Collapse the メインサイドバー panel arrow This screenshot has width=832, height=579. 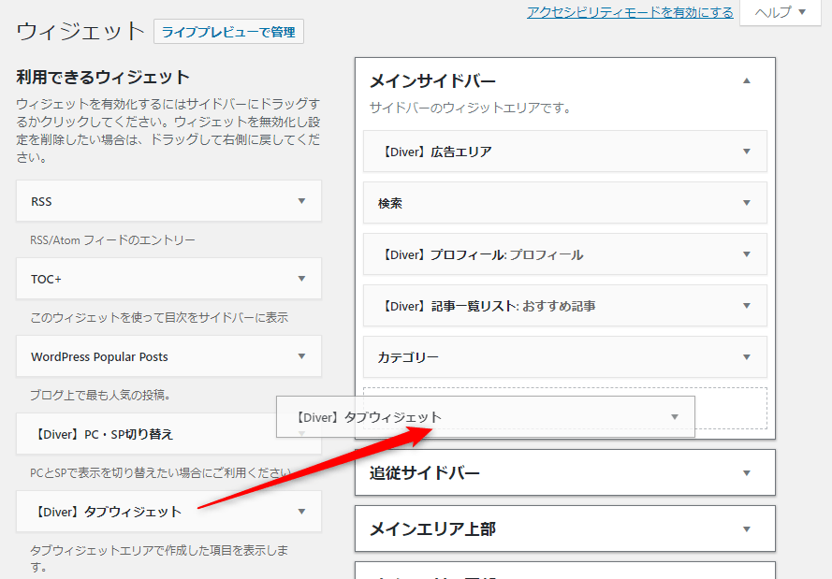[746, 81]
